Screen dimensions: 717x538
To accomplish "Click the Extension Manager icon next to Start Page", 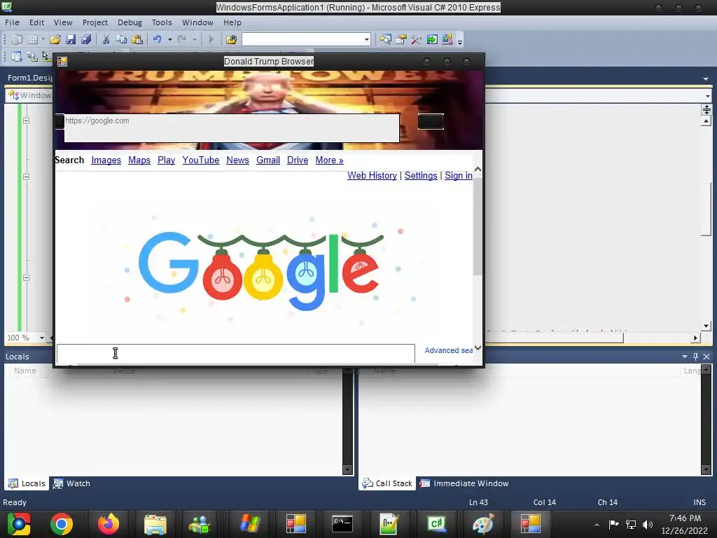I will pos(447,39).
